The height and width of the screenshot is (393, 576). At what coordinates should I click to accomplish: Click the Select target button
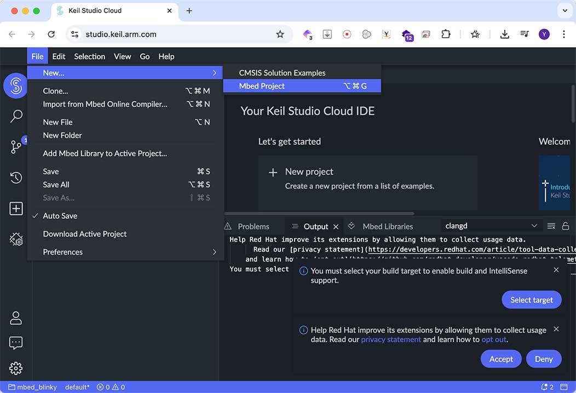(531, 300)
